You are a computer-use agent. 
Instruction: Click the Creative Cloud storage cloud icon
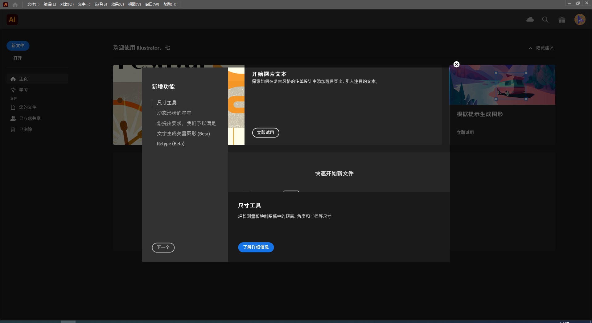(530, 19)
